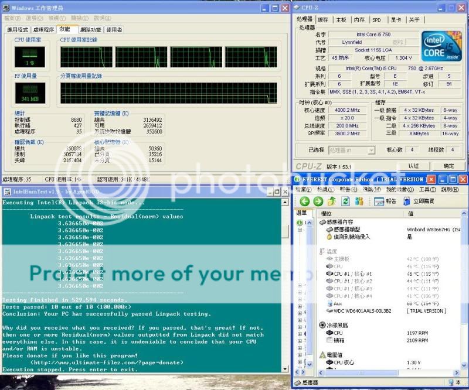The image size is (469, 390).
Task: Click EVEREST green forward arrow icon
Action: pyautogui.click(x=318, y=201)
